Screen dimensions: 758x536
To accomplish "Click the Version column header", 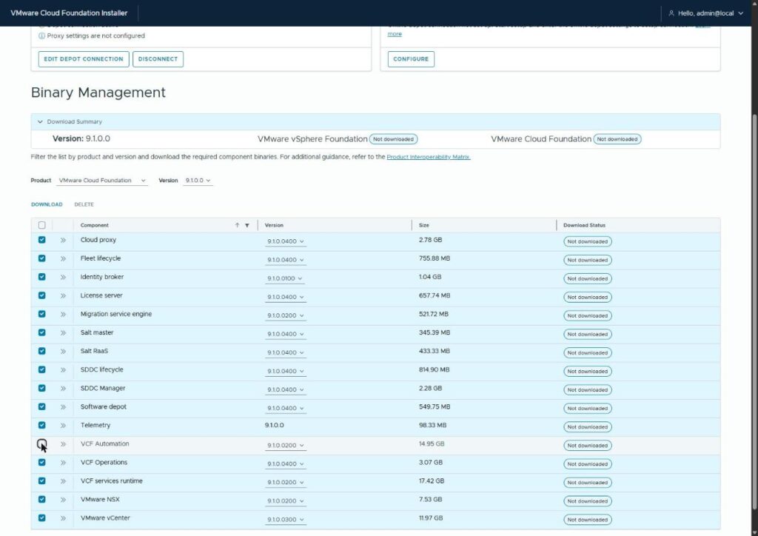I will 274,225.
